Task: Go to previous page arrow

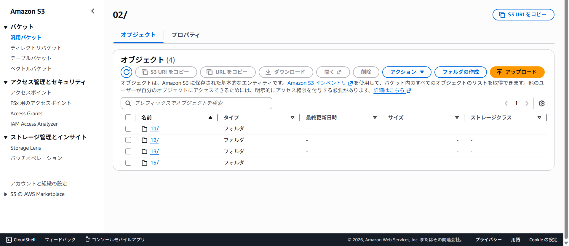Action: click(x=506, y=103)
